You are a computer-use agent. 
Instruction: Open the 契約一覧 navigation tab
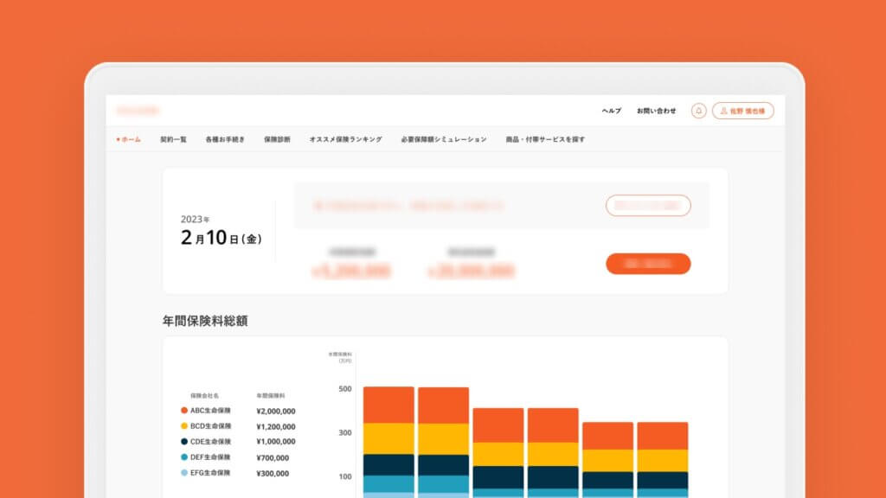[173, 139]
